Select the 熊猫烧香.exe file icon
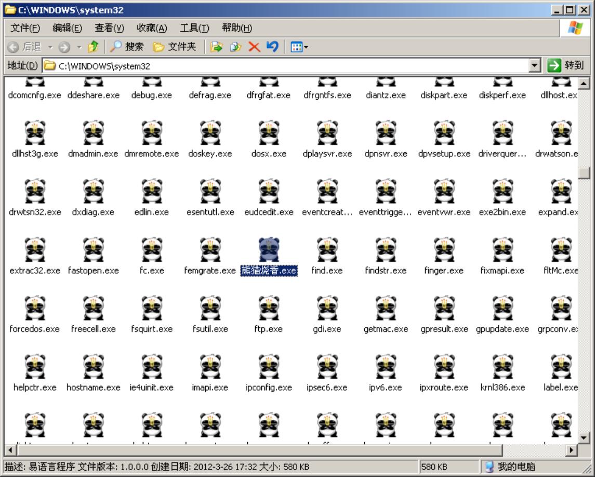The width and height of the screenshot is (596, 478). pos(269,250)
